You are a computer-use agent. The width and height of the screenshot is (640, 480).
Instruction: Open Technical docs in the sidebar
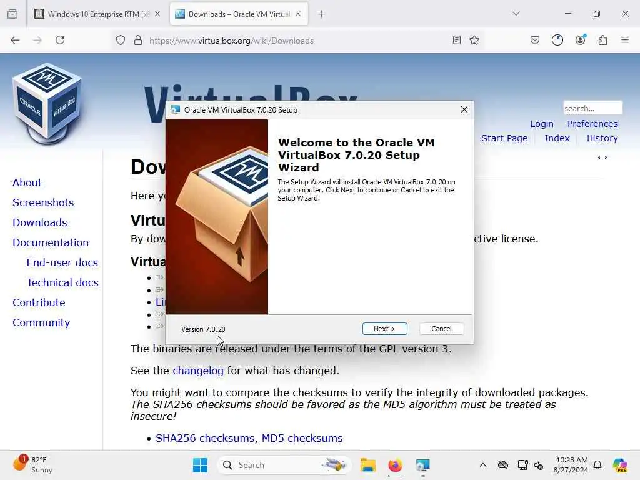click(x=62, y=282)
